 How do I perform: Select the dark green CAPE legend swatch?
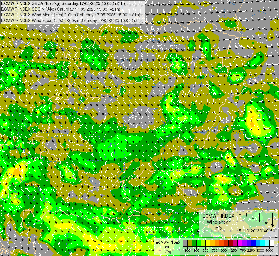[194, 243]
